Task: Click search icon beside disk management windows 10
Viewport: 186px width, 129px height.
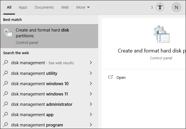Action: (5, 83)
